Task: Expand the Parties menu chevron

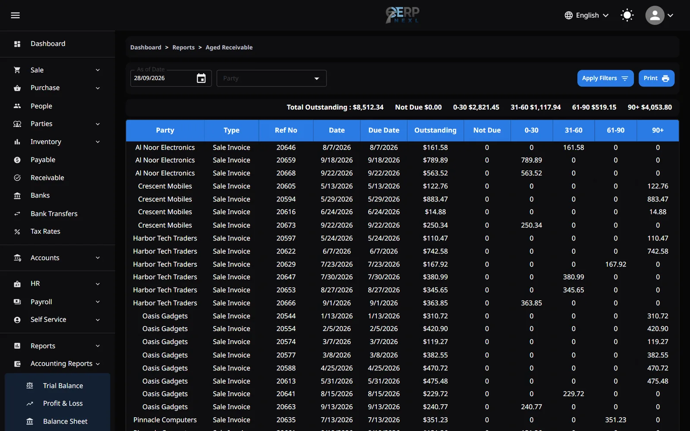Action: (x=98, y=124)
